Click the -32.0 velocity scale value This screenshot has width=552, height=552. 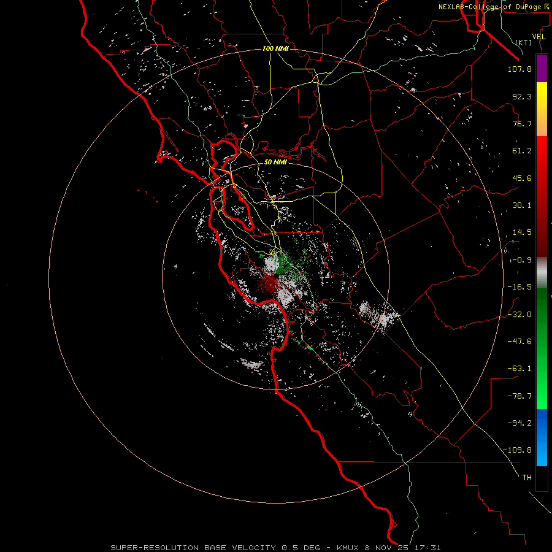519,314
